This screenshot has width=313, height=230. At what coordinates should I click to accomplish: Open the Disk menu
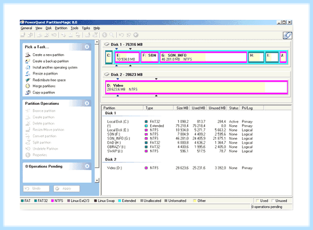coord(49,28)
